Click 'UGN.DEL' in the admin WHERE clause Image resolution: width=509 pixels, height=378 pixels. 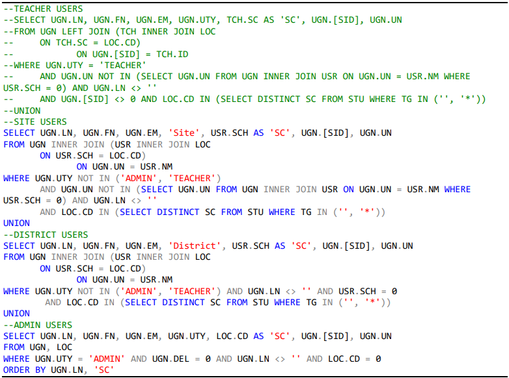pos(171,359)
